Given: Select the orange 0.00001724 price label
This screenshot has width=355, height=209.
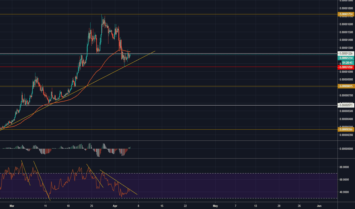Looking at the screenshot, I should [346, 14].
